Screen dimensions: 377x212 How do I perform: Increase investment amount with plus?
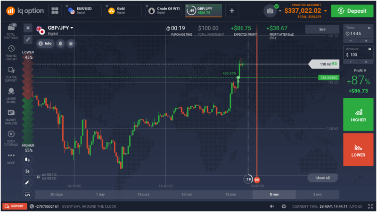[x=366, y=62]
